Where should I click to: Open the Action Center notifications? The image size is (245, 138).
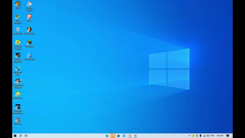click(x=228, y=136)
